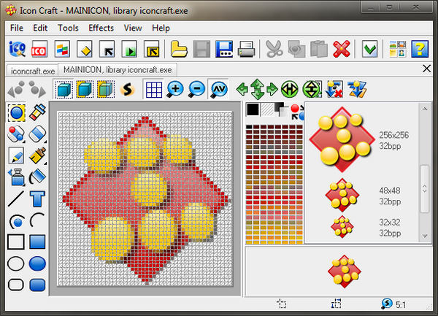438x316 pixels.
Task: Select the yellow paint brush tool
Action: pyautogui.click(x=37, y=155)
